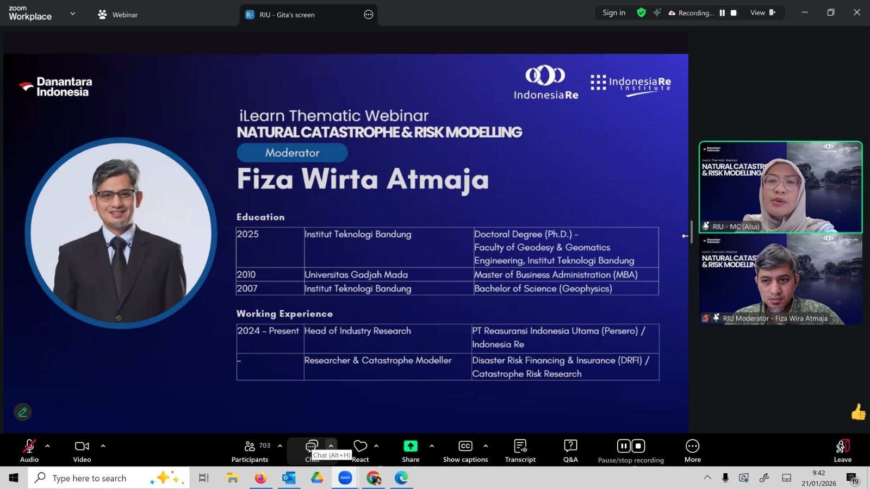Open the Participants panel
The height and width of the screenshot is (489, 870).
pyautogui.click(x=250, y=451)
